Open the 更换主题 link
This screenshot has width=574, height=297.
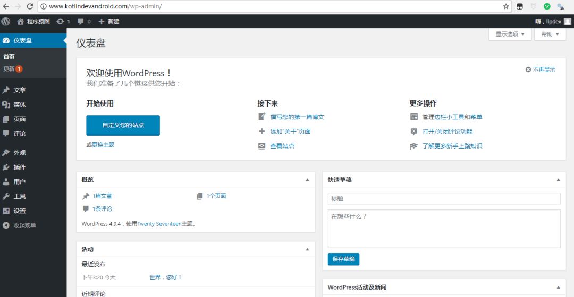tap(103, 145)
